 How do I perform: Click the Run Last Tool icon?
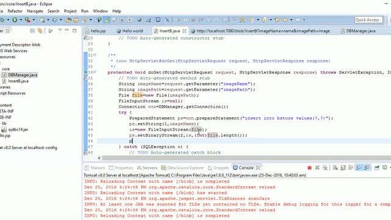(27, 20)
